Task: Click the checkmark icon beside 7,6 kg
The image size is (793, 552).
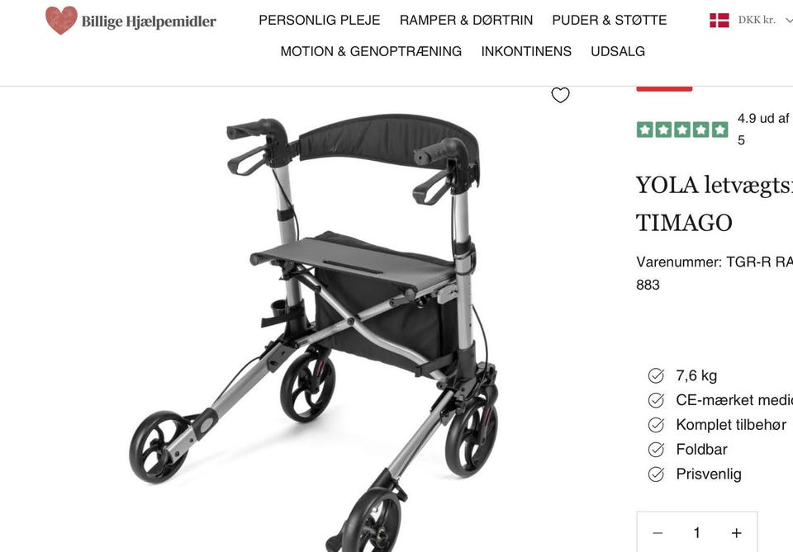Action: 656,375
